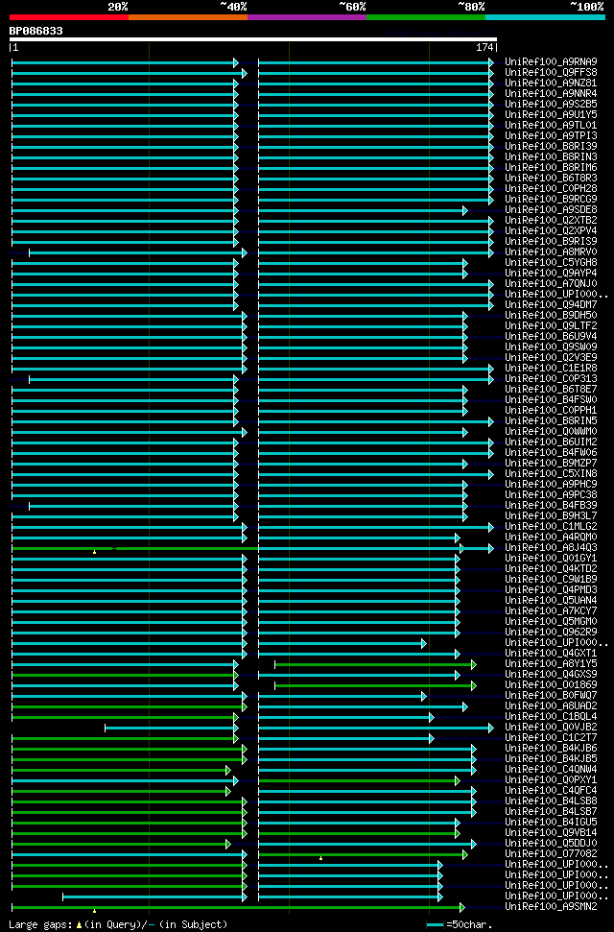Click UniRef100_Q2XTB2 label
This screenshot has height=932, width=614.
(551, 221)
